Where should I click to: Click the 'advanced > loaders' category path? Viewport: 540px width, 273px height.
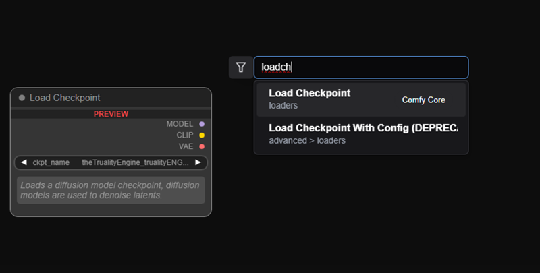click(307, 141)
